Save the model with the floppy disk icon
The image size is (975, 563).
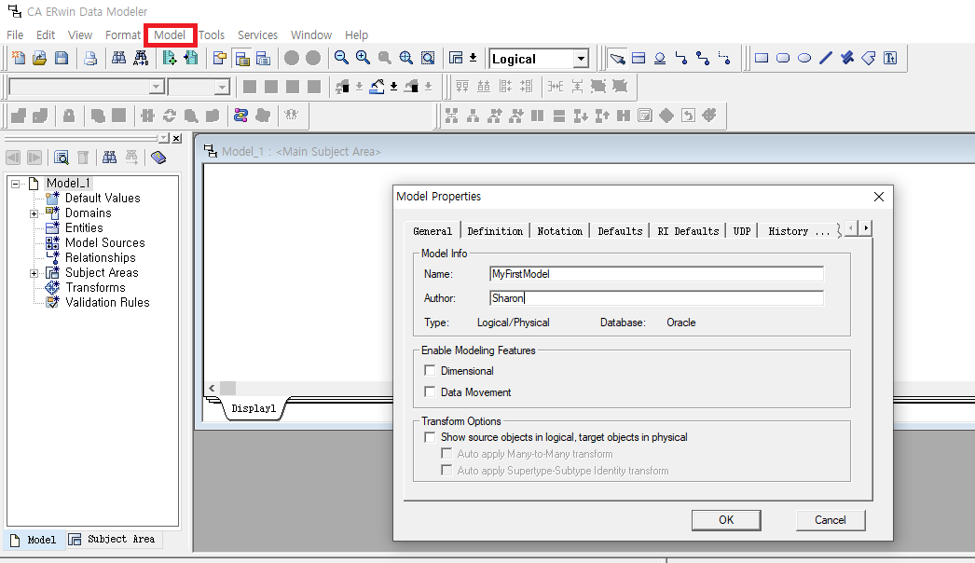(x=61, y=59)
